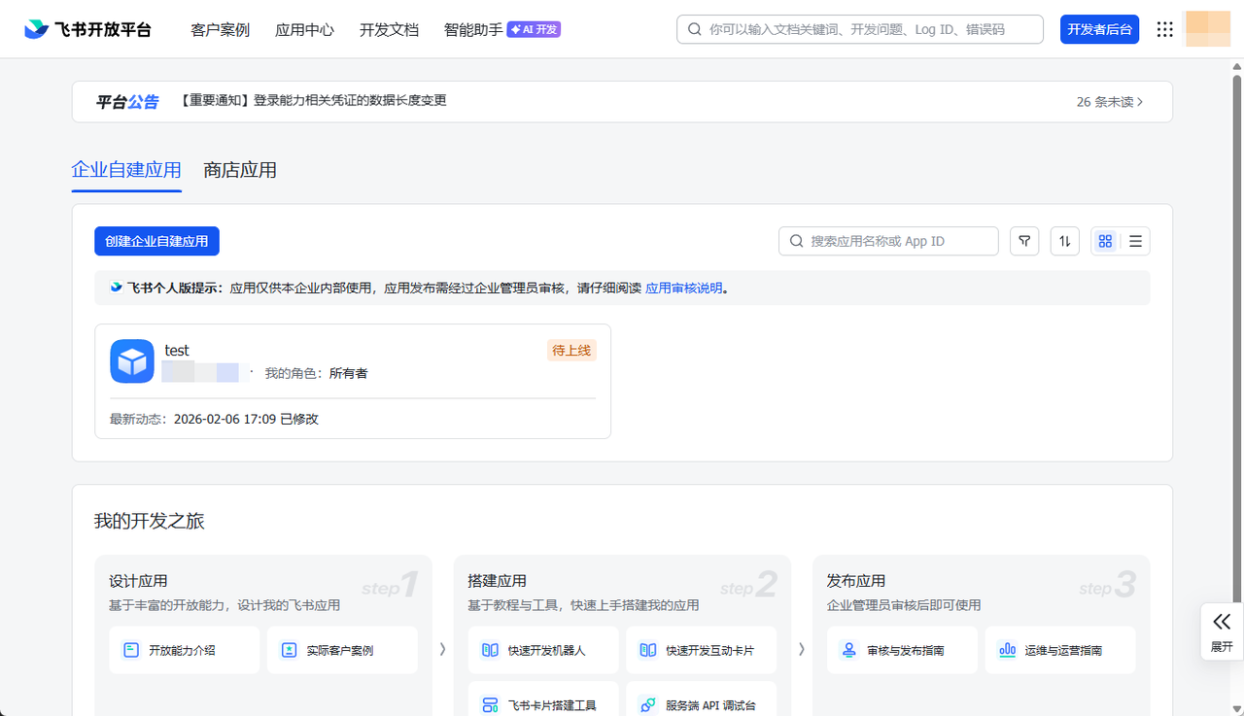Open 飞书卡片搭建工具 item
This screenshot has height=716, width=1244.
click(x=543, y=705)
